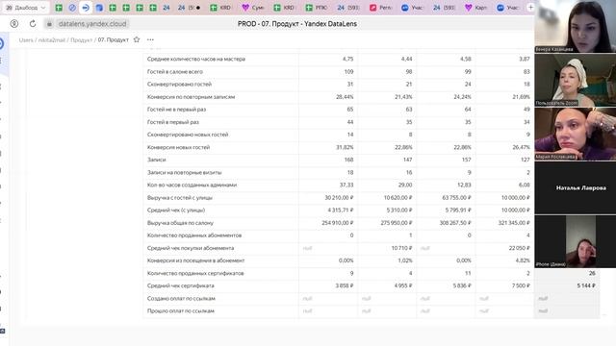Click row 'Кол-во часов созданных админами'
The height and width of the screenshot is (346, 616).
point(192,185)
